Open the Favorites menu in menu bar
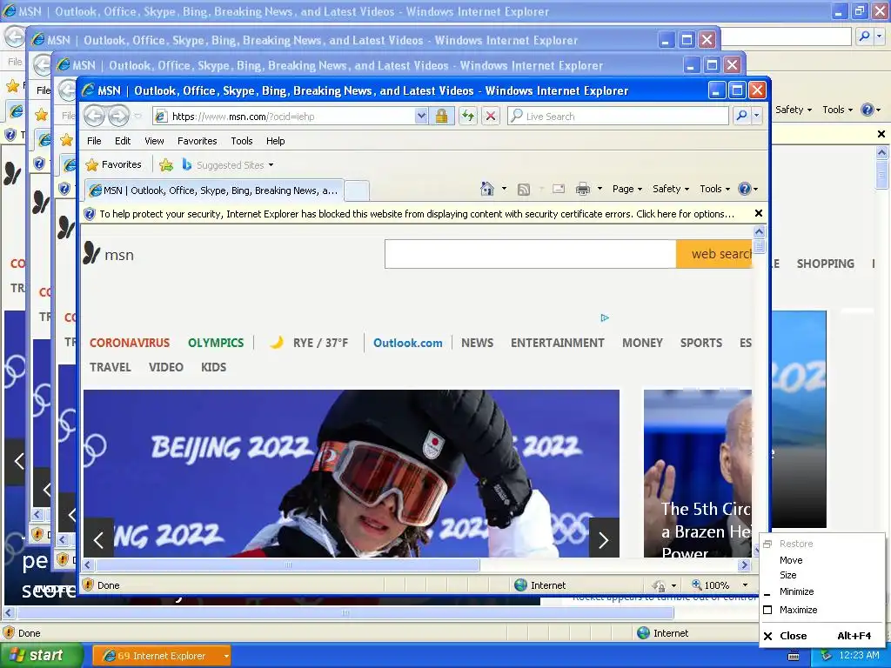Screen dimensions: 891x668 [x=198, y=141]
